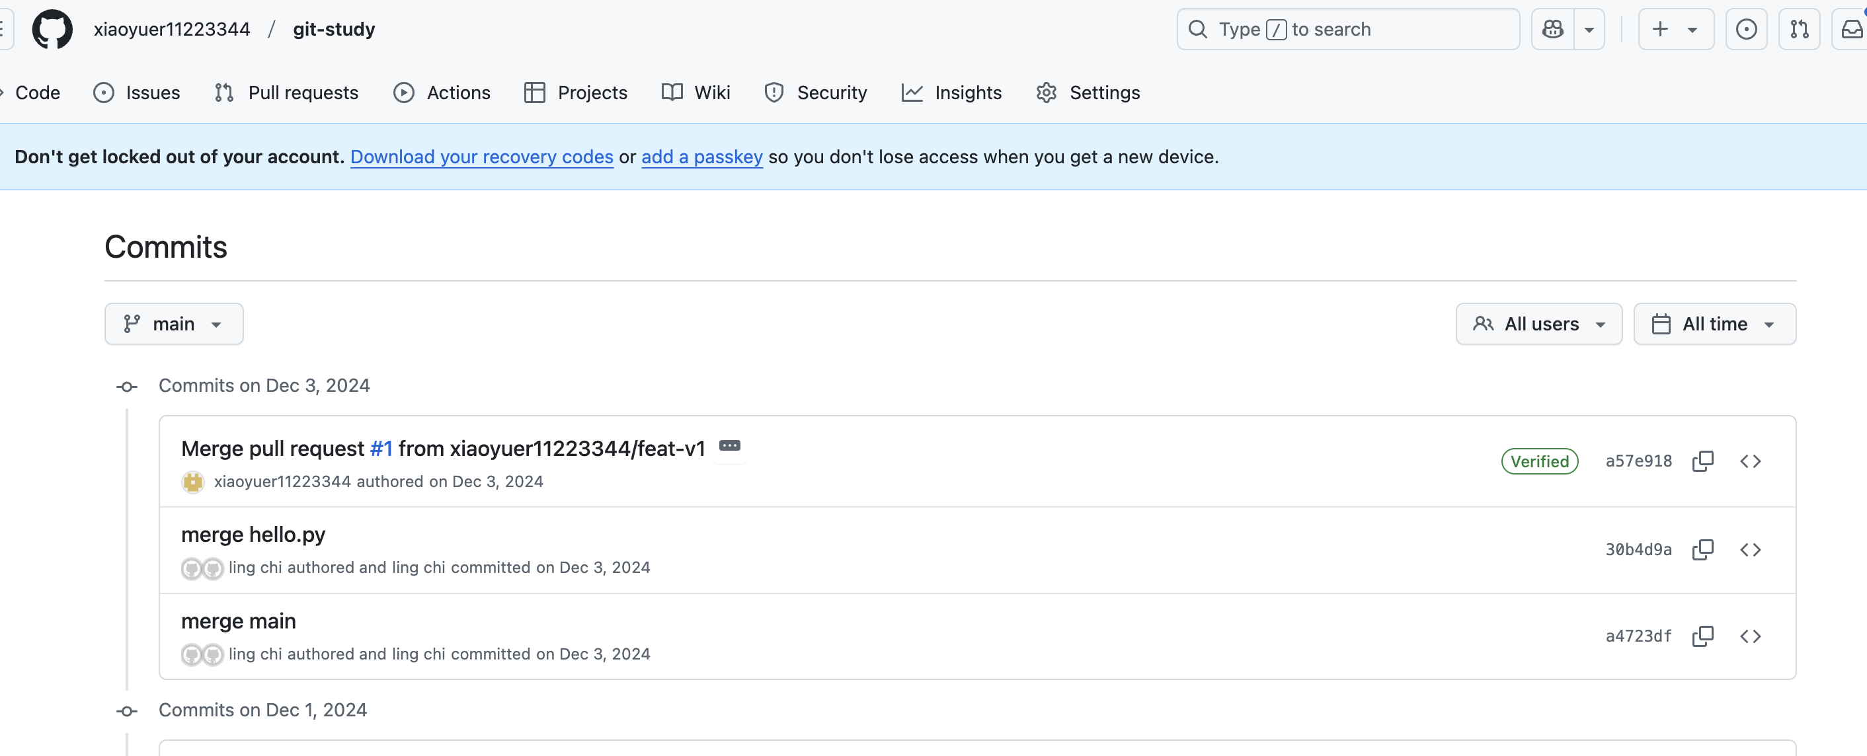Open the All time date filter

(1714, 324)
